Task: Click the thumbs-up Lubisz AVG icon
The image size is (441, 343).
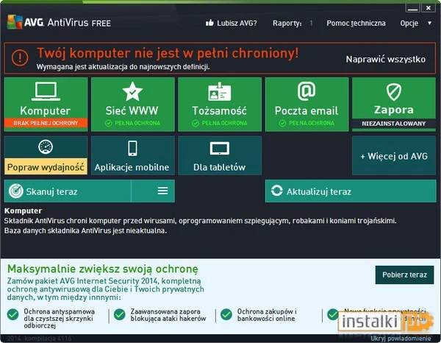Action: pyautogui.click(x=209, y=23)
